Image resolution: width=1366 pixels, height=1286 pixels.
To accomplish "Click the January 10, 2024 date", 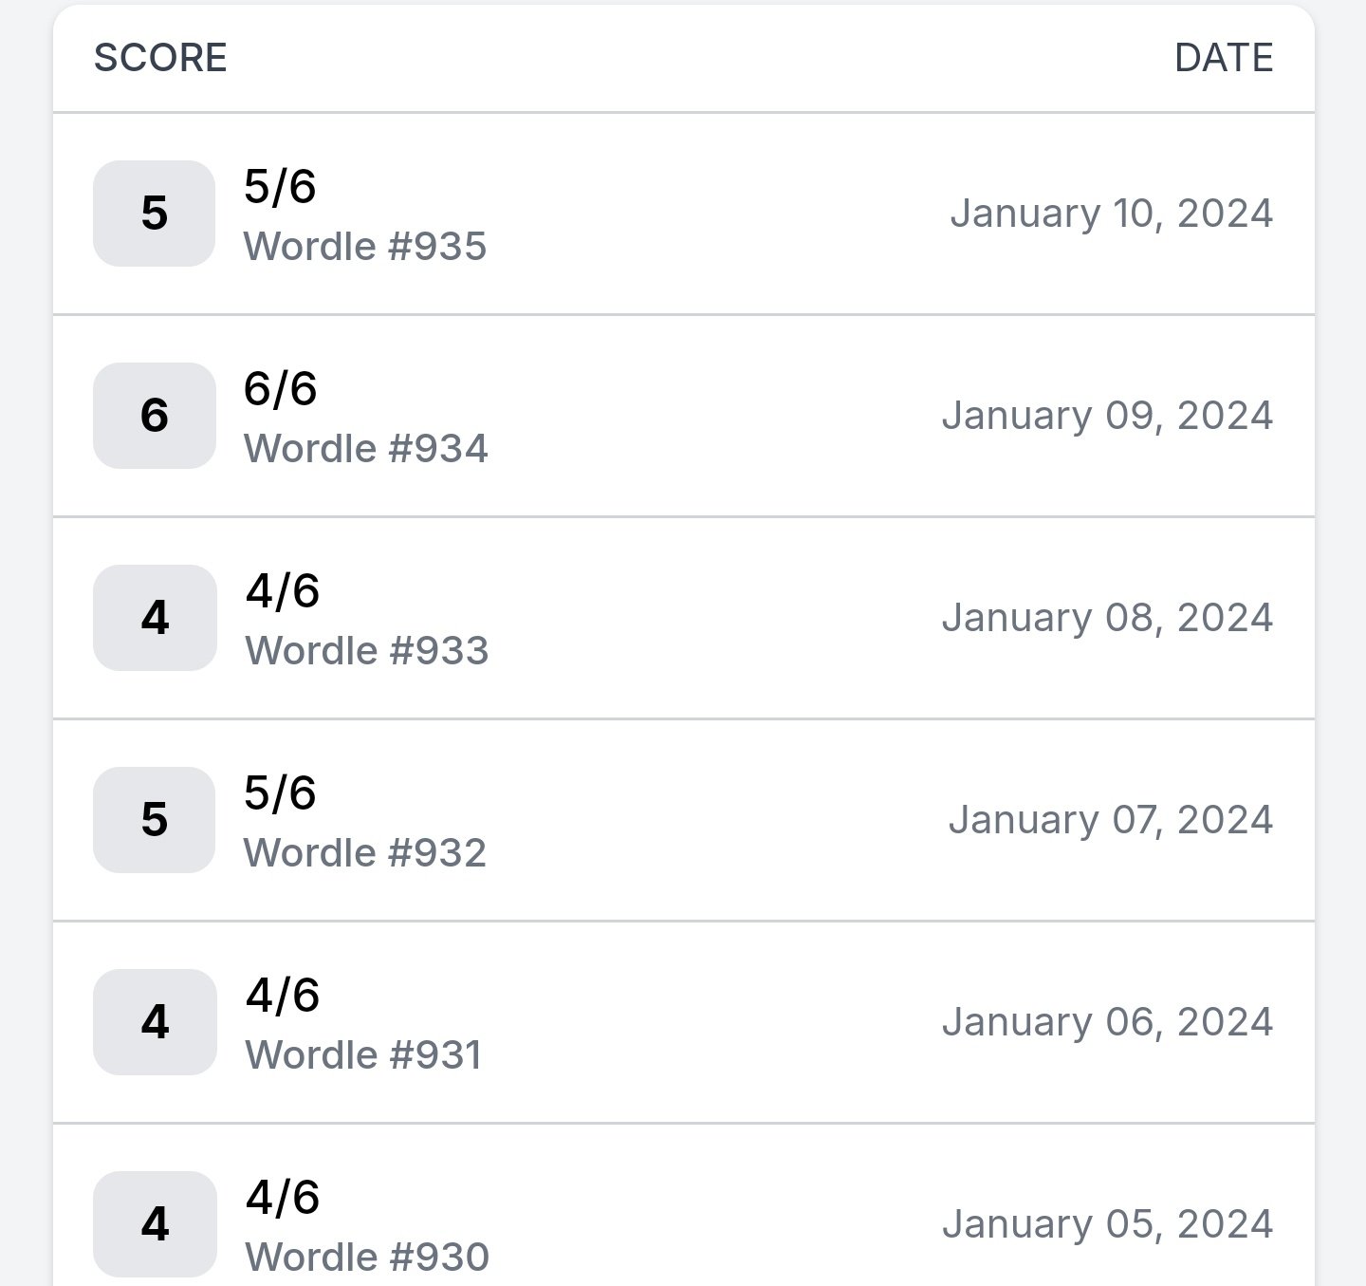I will coord(1112,214).
